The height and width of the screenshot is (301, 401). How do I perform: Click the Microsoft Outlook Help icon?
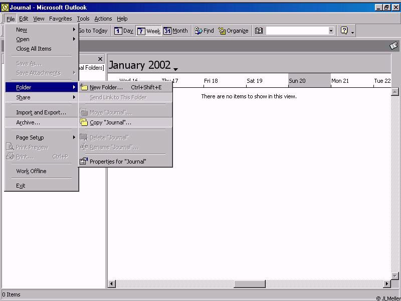point(344,31)
